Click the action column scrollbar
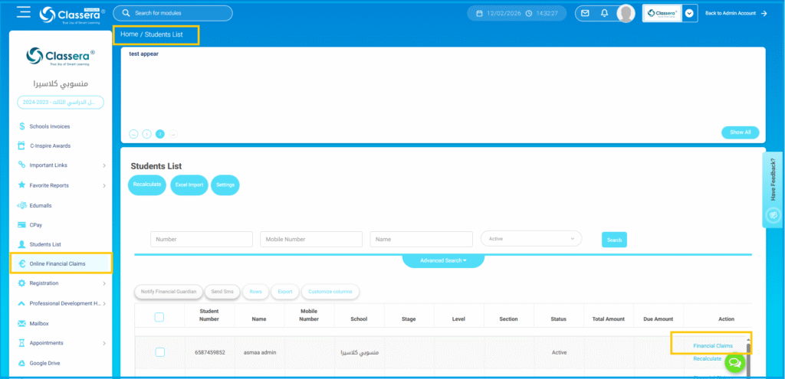785x379 pixels. click(x=748, y=351)
